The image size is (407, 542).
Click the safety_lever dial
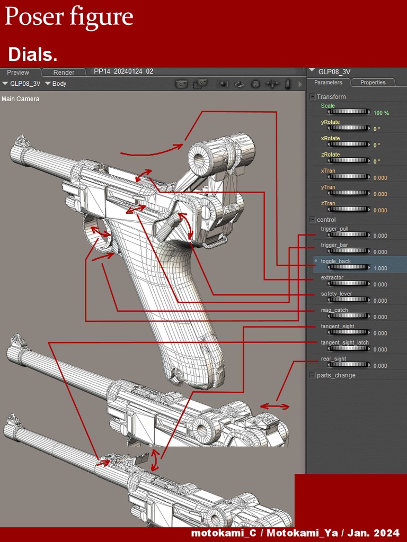click(349, 300)
